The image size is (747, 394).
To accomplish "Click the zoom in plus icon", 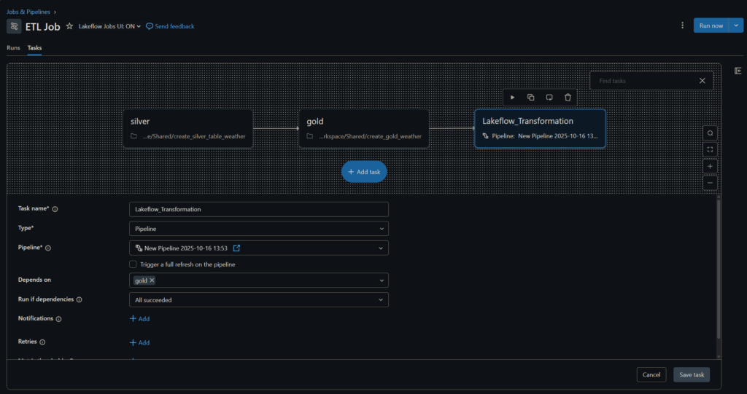I will [x=711, y=166].
